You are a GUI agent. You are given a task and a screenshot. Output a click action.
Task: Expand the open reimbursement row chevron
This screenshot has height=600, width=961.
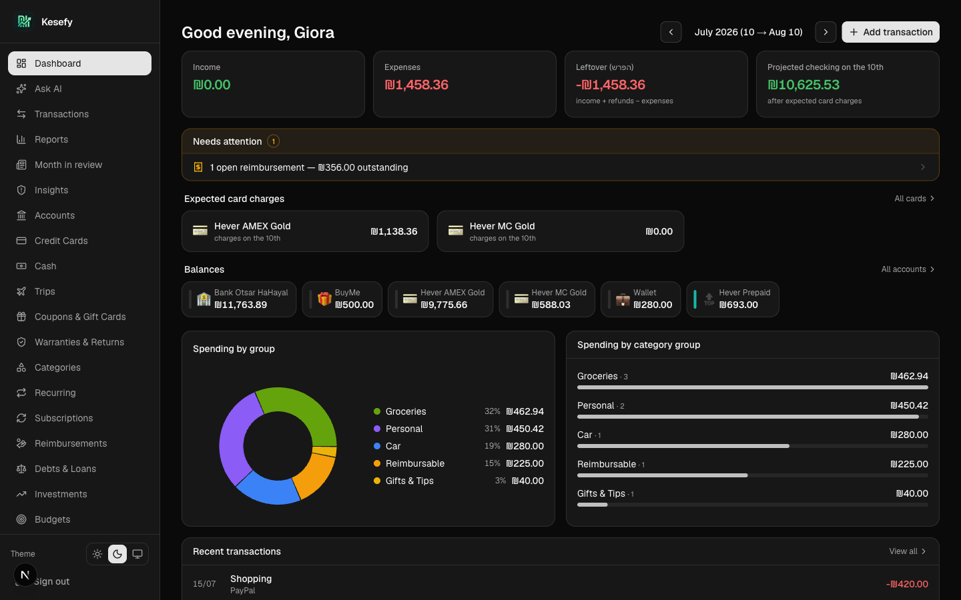pyautogui.click(x=923, y=167)
